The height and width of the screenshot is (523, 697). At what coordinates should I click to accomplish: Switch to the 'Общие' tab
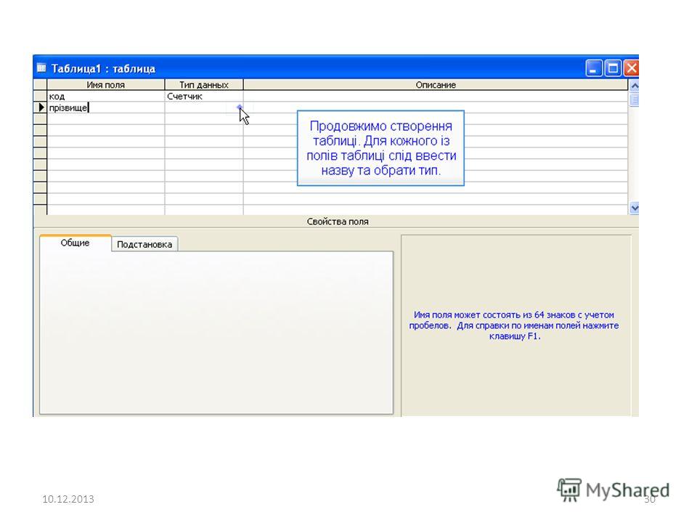75,243
